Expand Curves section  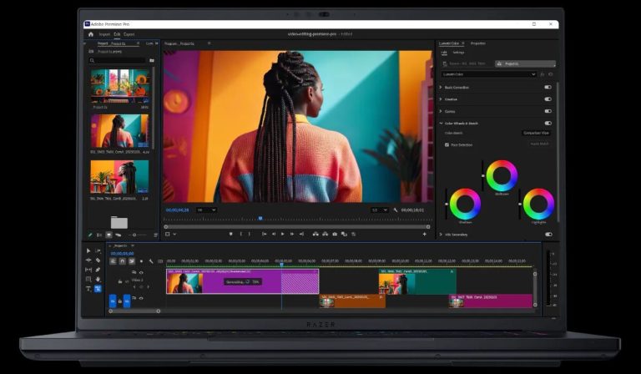[x=441, y=111]
